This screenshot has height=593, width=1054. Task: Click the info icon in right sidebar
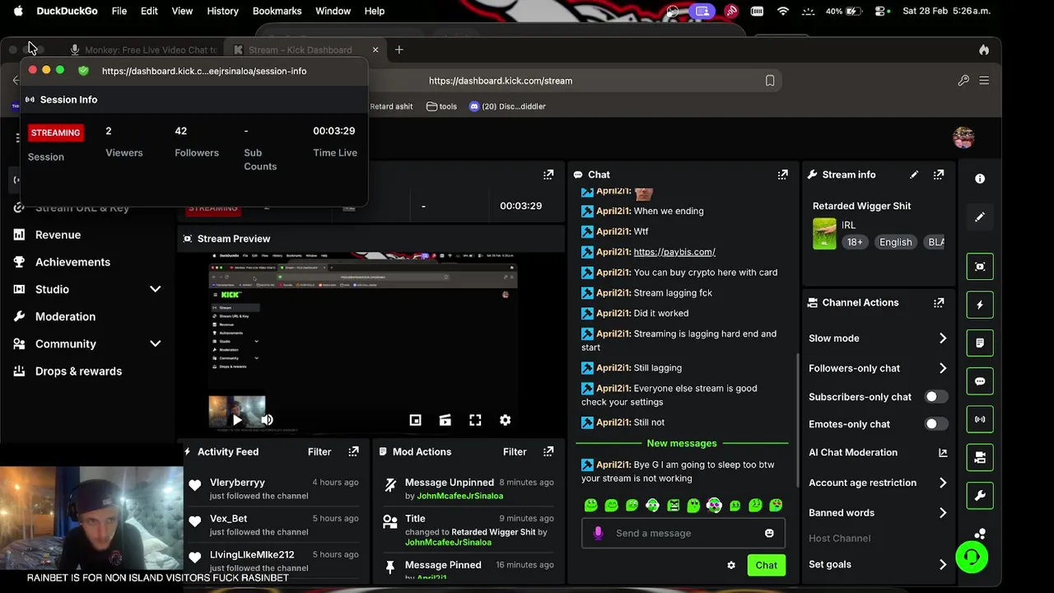pos(980,179)
